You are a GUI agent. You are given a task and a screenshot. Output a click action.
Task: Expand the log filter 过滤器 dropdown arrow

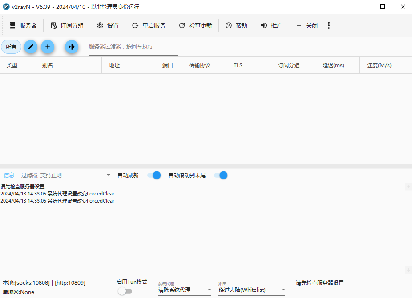(x=108, y=175)
